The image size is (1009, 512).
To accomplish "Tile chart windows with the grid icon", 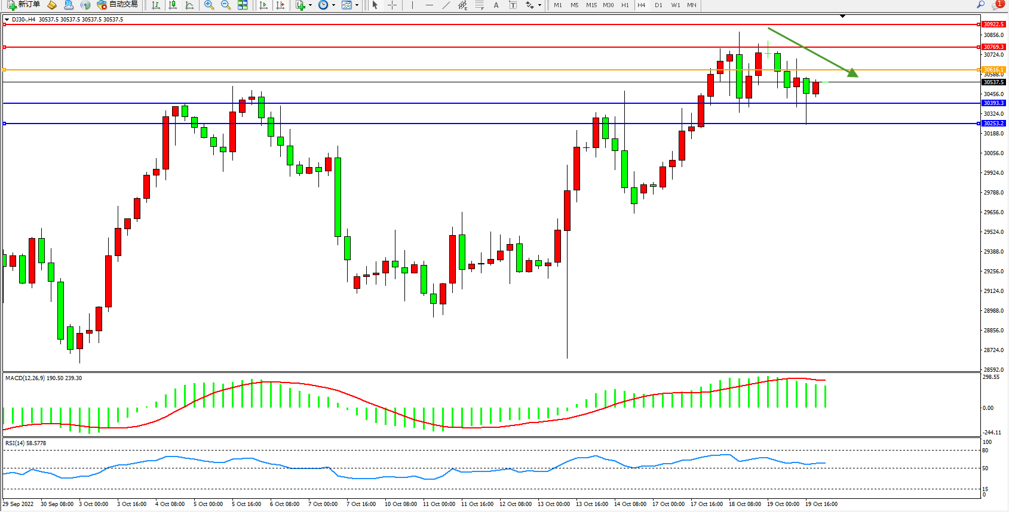I will coord(243,5).
